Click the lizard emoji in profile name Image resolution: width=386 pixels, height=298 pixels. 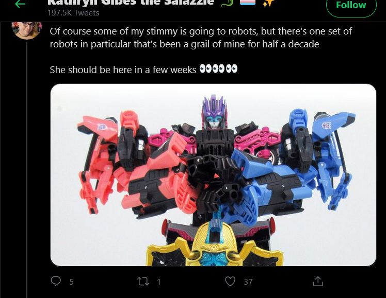pyautogui.click(x=227, y=3)
